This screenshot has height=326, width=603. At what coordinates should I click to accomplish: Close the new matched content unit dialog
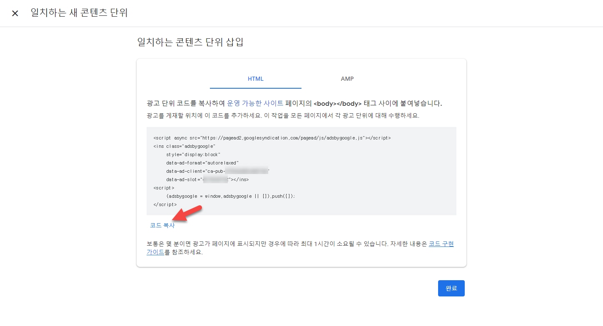[x=15, y=13]
